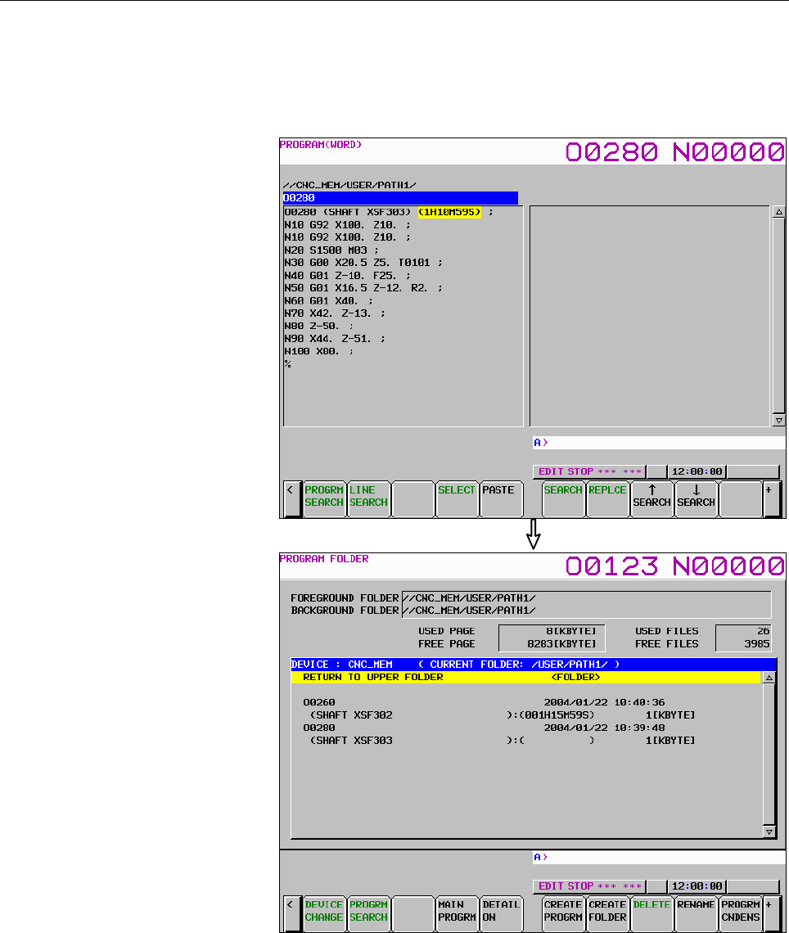
Task: Select the highlighted (1H10M59S) comment word
Action: pyautogui.click(x=449, y=212)
